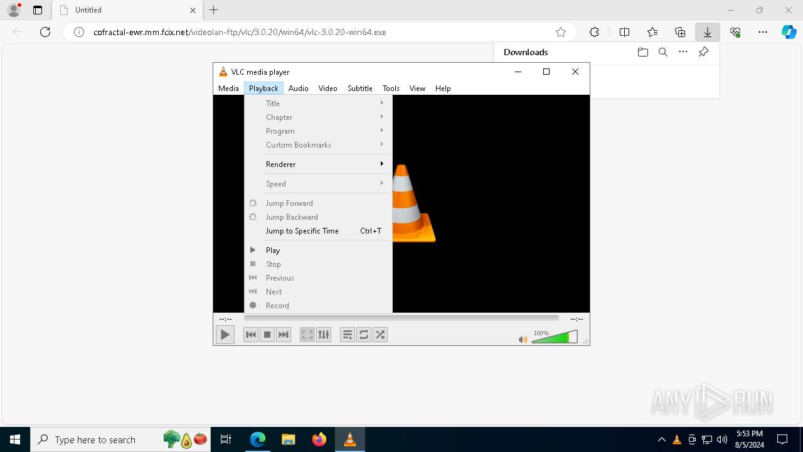Open Windows Start menu

[x=15, y=439]
